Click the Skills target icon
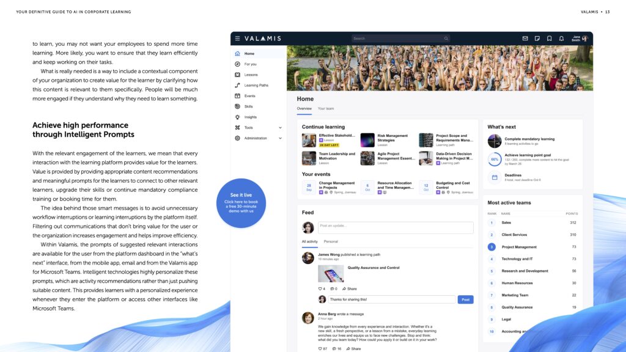The height and width of the screenshot is (352, 626). click(238, 106)
